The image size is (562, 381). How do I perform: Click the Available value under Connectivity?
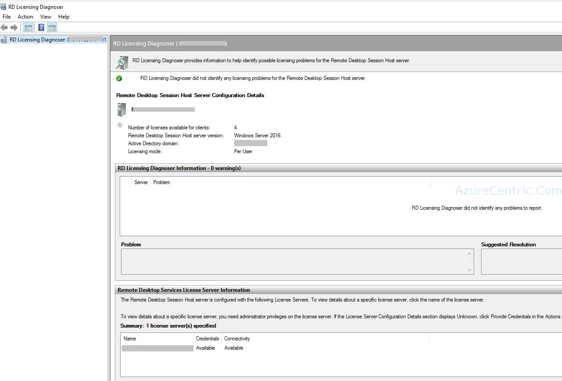pos(234,348)
